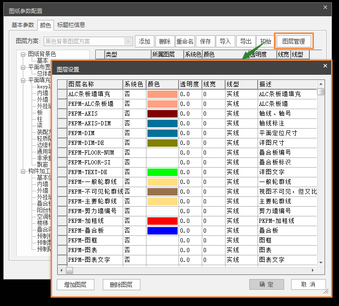Click the 删除图层 button
Image resolution: width=339 pixels, height=306 pixels.
tap(121, 285)
